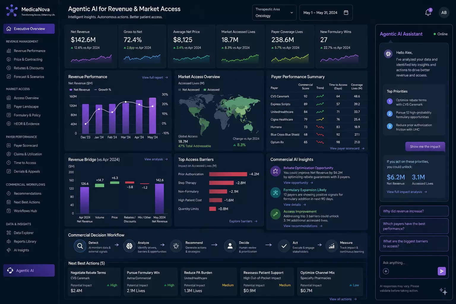Toggle the Accessed map legend
The height and width of the screenshot is (304, 456).
pos(211,90)
